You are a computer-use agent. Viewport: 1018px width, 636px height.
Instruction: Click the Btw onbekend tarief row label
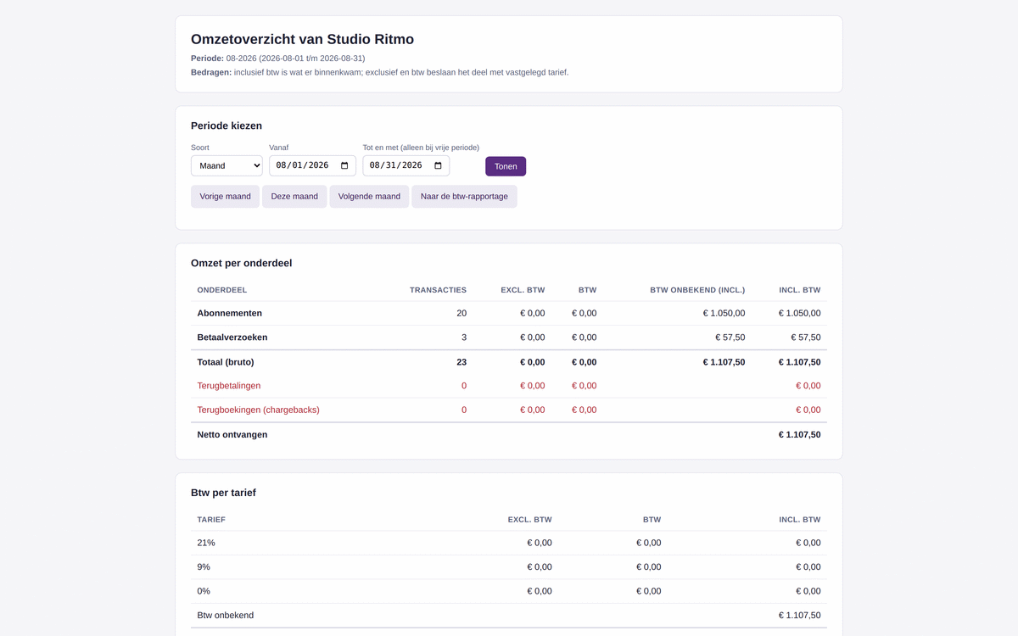pyautogui.click(x=226, y=616)
